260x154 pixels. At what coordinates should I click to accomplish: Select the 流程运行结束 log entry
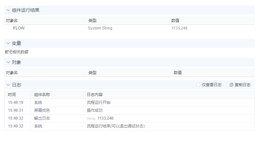click(x=116, y=126)
